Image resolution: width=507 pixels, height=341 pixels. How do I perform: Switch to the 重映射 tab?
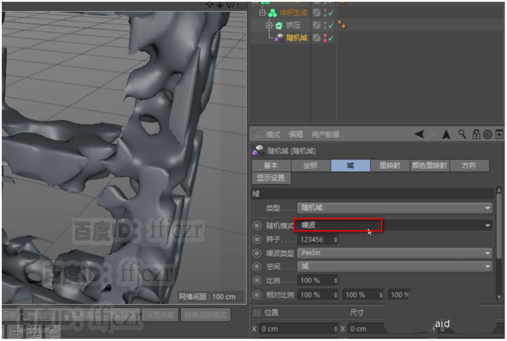click(390, 166)
